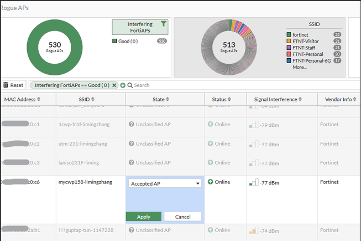The width and height of the screenshot is (361, 241).
Task: Sort by MAC Address column arrows
Action: click(x=39, y=99)
